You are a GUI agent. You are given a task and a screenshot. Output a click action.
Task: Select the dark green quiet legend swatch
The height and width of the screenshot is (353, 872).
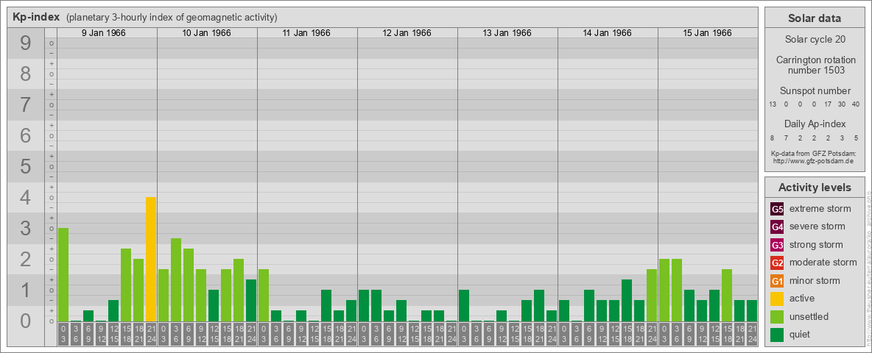[778, 334]
